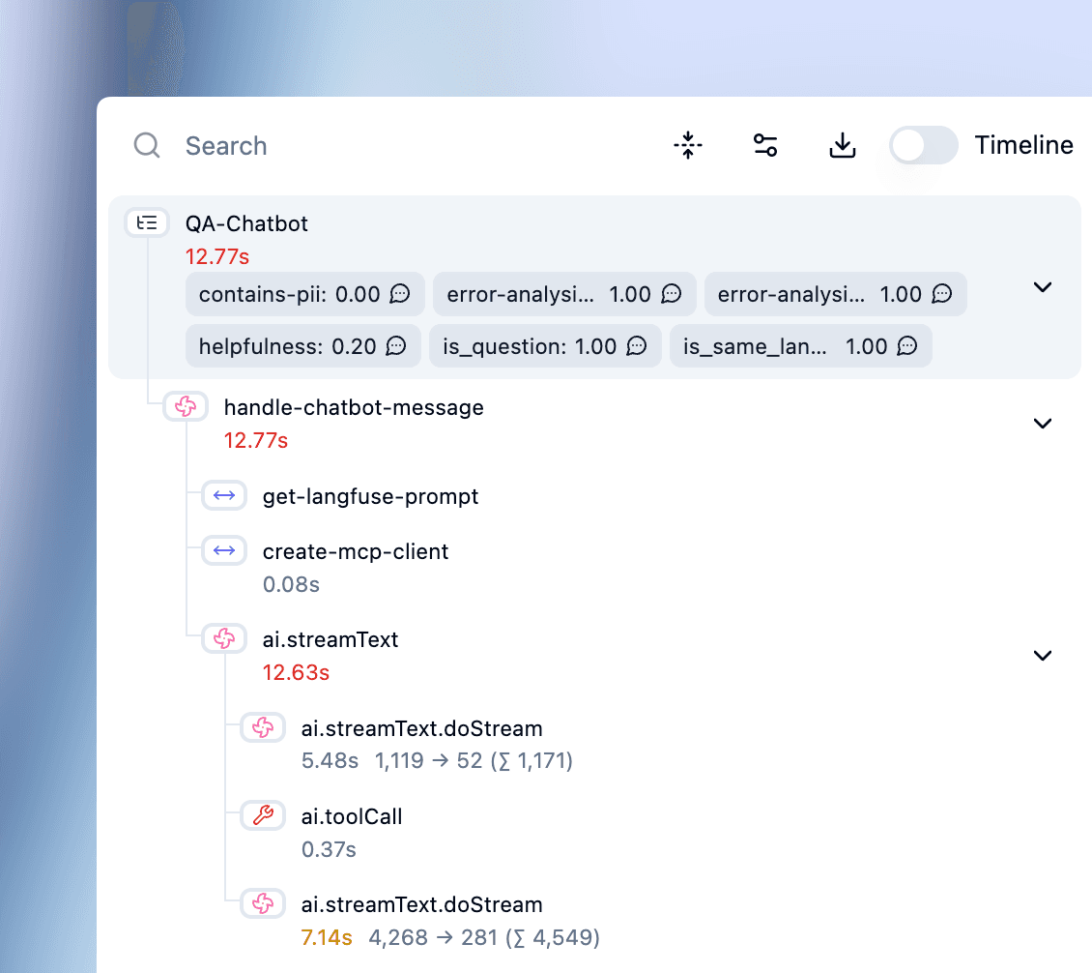This screenshot has height=973, width=1092.
Task: Click the download trace icon
Action: (842, 145)
